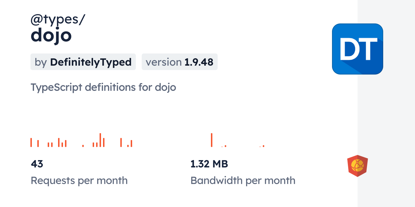Screen dimensions: 415x207
Task: Click the "Requests per month" label
Action: pyautogui.click(x=79, y=180)
